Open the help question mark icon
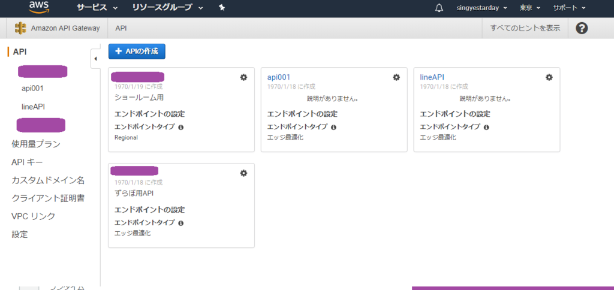Image resolution: width=614 pixels, height=290 pixels. pos(582,28)
